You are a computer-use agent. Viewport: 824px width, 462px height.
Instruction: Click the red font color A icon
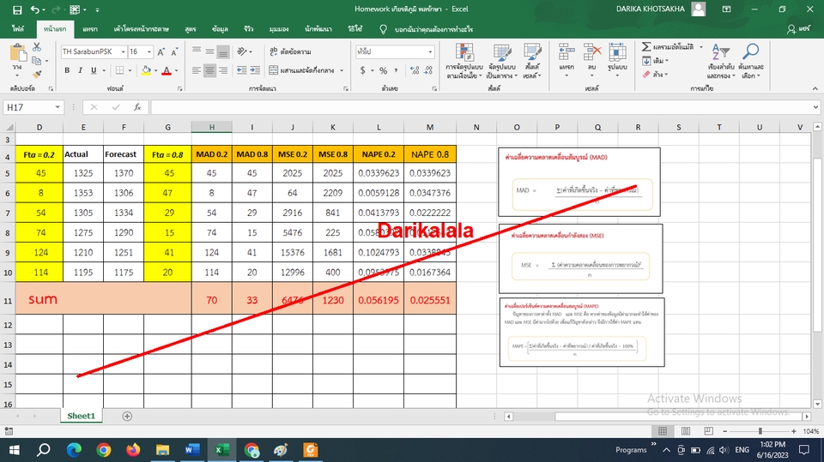(x=167, y=70)
